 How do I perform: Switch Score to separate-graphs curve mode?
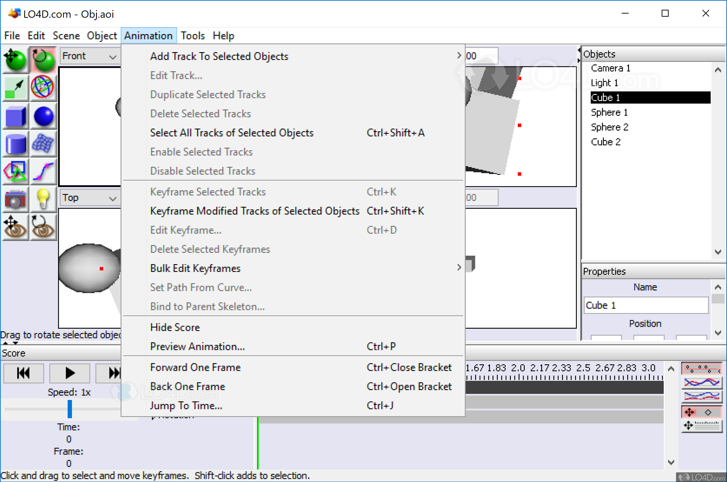coord(701,396)
